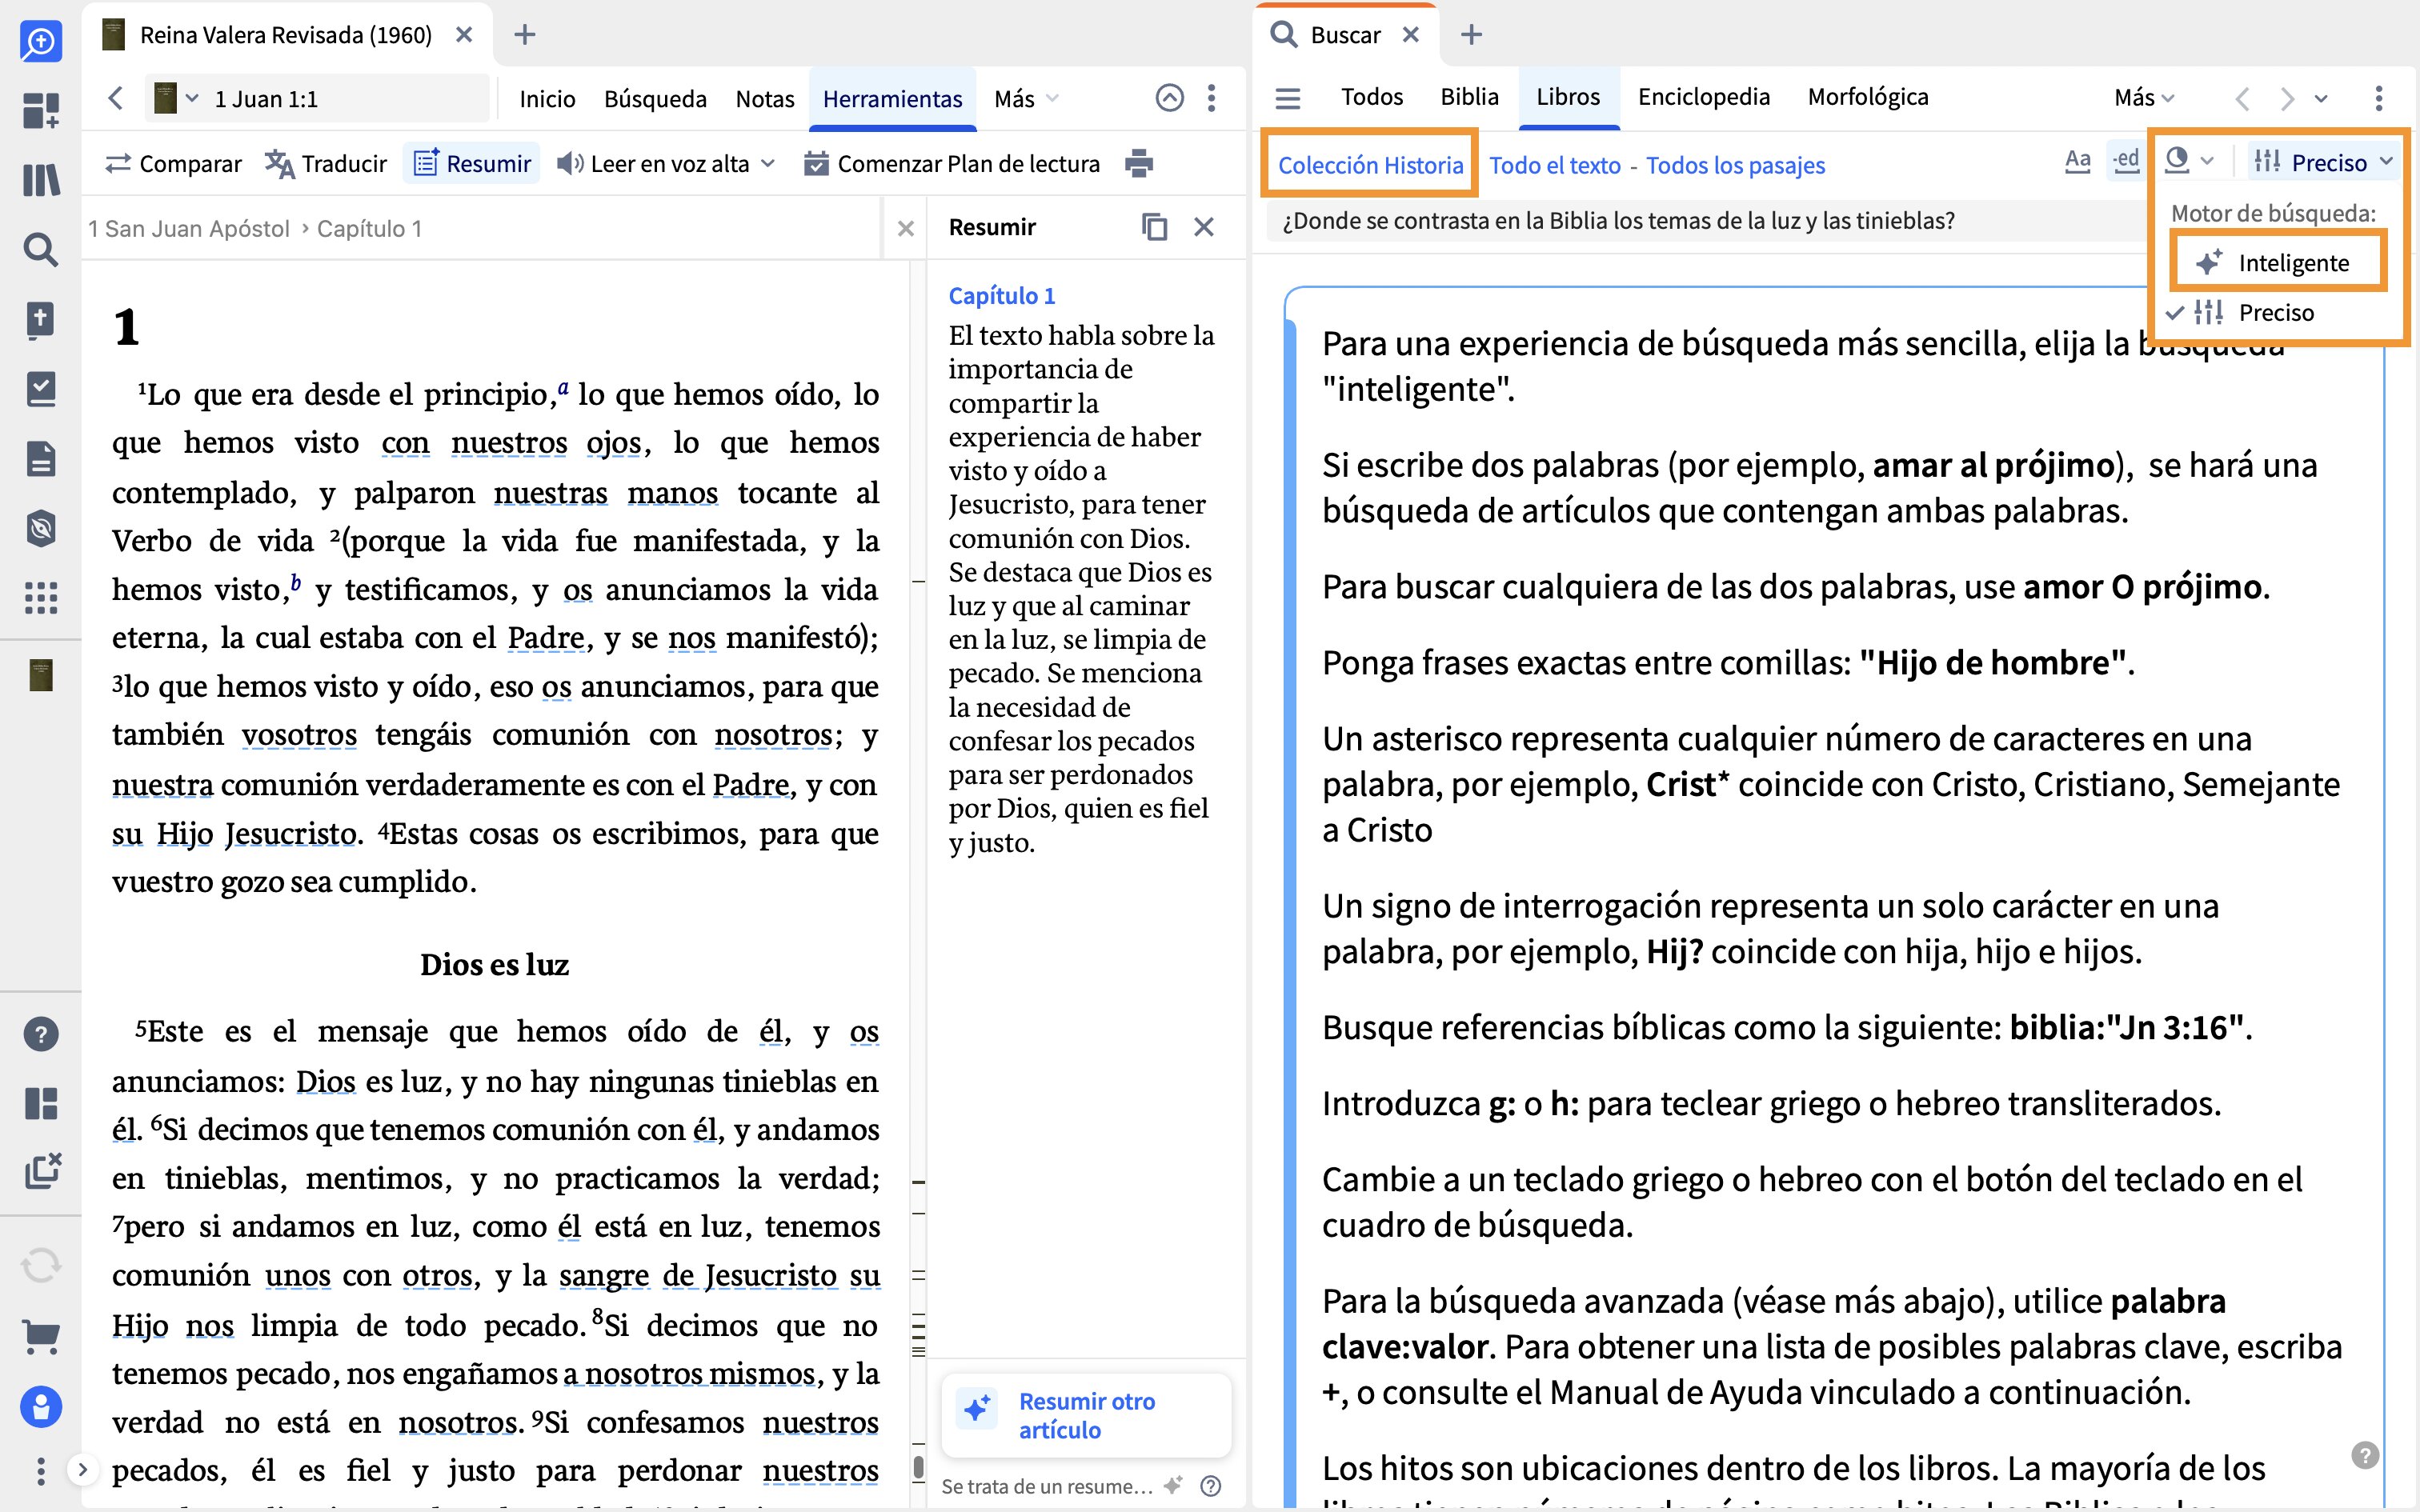Open the checklist reading plan sidebar icon
The width and height of the screenshot is (2420, 1512).
pyautogui.click(x=41, y=389)
